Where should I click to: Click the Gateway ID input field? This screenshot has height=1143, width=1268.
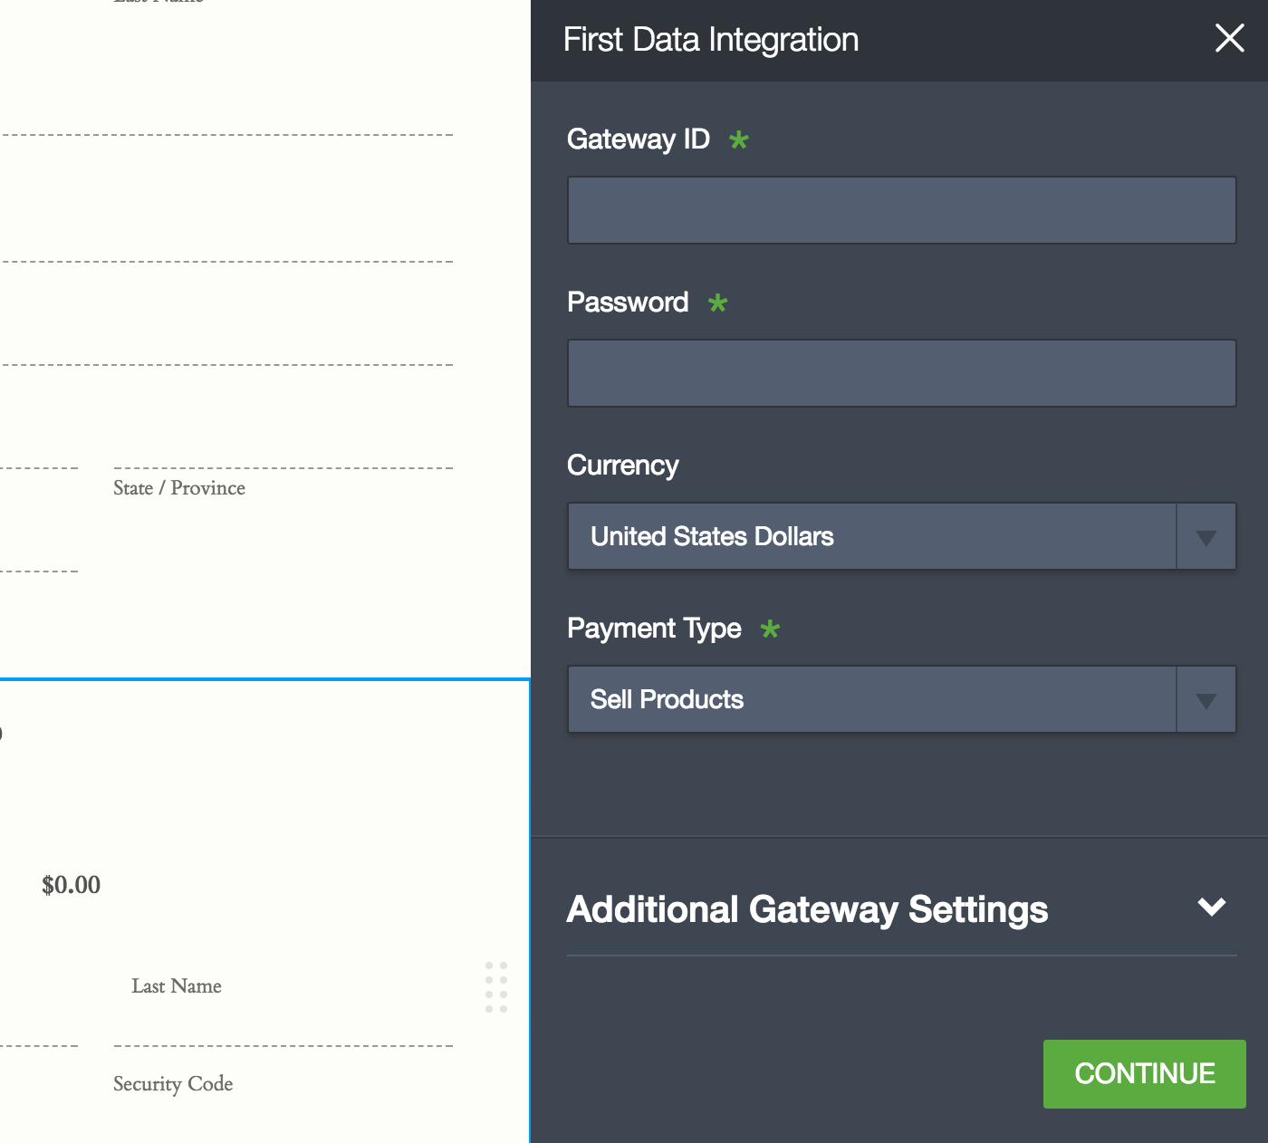901,210
